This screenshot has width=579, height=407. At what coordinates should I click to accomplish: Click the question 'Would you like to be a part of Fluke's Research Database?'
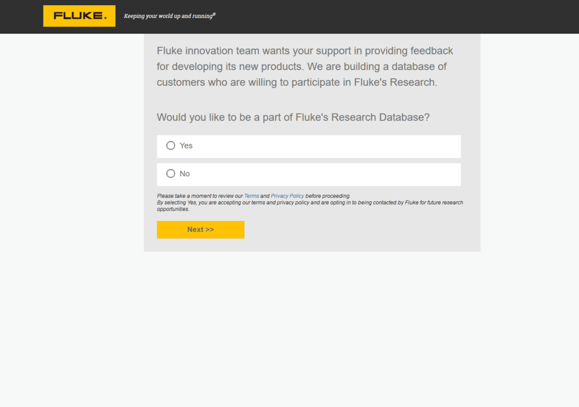293,117
